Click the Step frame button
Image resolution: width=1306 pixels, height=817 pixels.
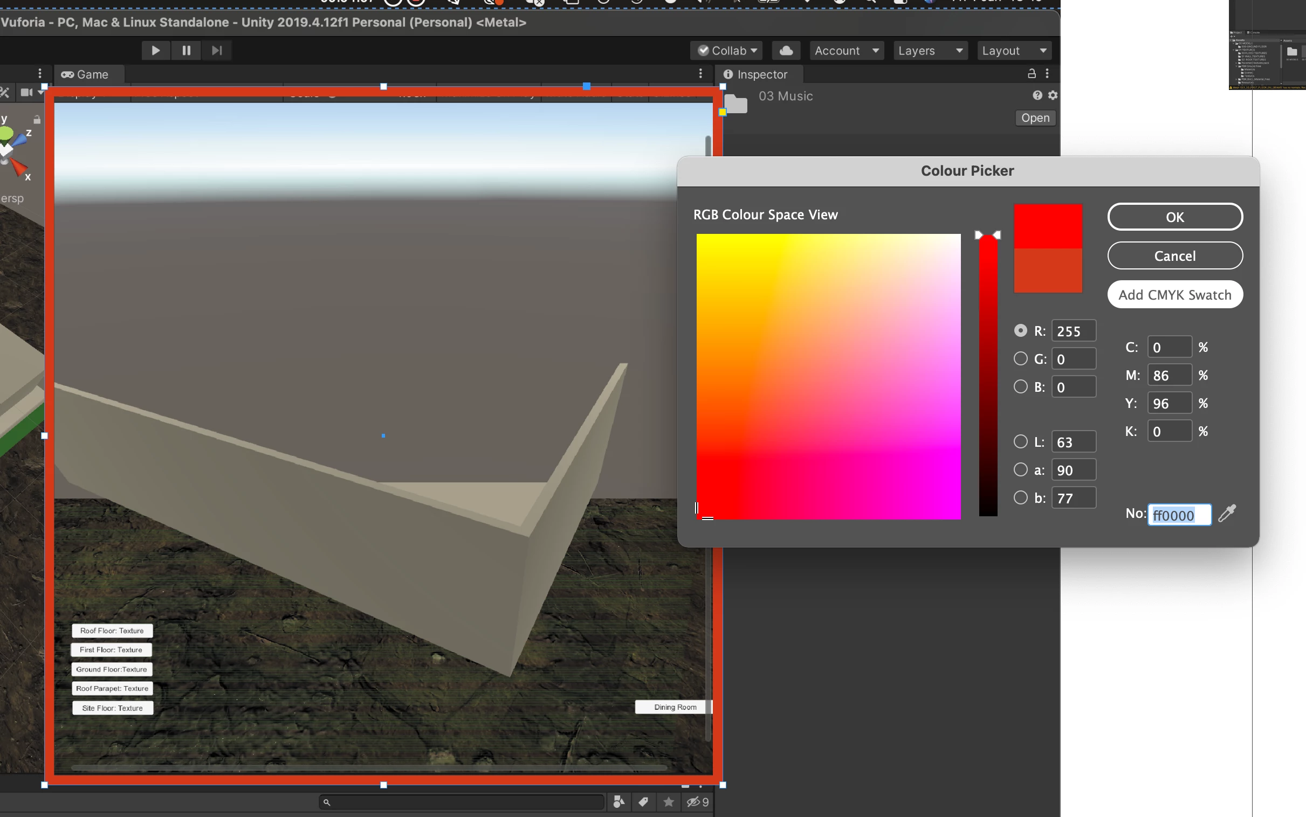pos(217,50)
